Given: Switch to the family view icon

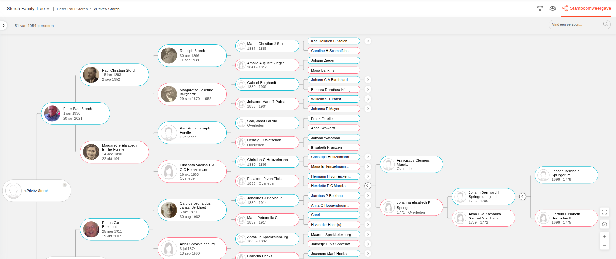Looking at the screenshot, I should pyautogui.click(x=540, y=8).
